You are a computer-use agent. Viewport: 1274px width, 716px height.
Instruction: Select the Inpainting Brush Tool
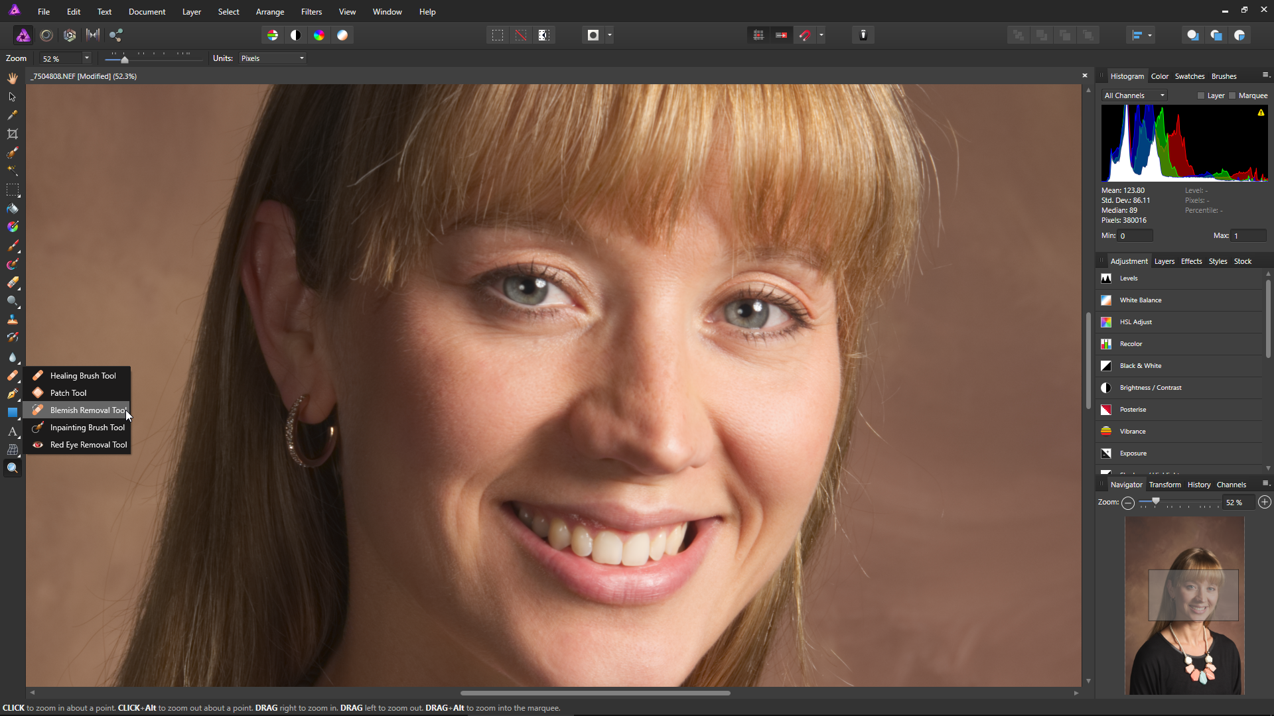tap(87, 428)
